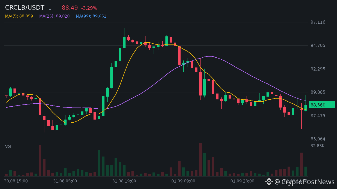This screenshot has height=189, width=337.
Task: Open the CryptoPostNews watermark text
Action: tap(304, 182)
